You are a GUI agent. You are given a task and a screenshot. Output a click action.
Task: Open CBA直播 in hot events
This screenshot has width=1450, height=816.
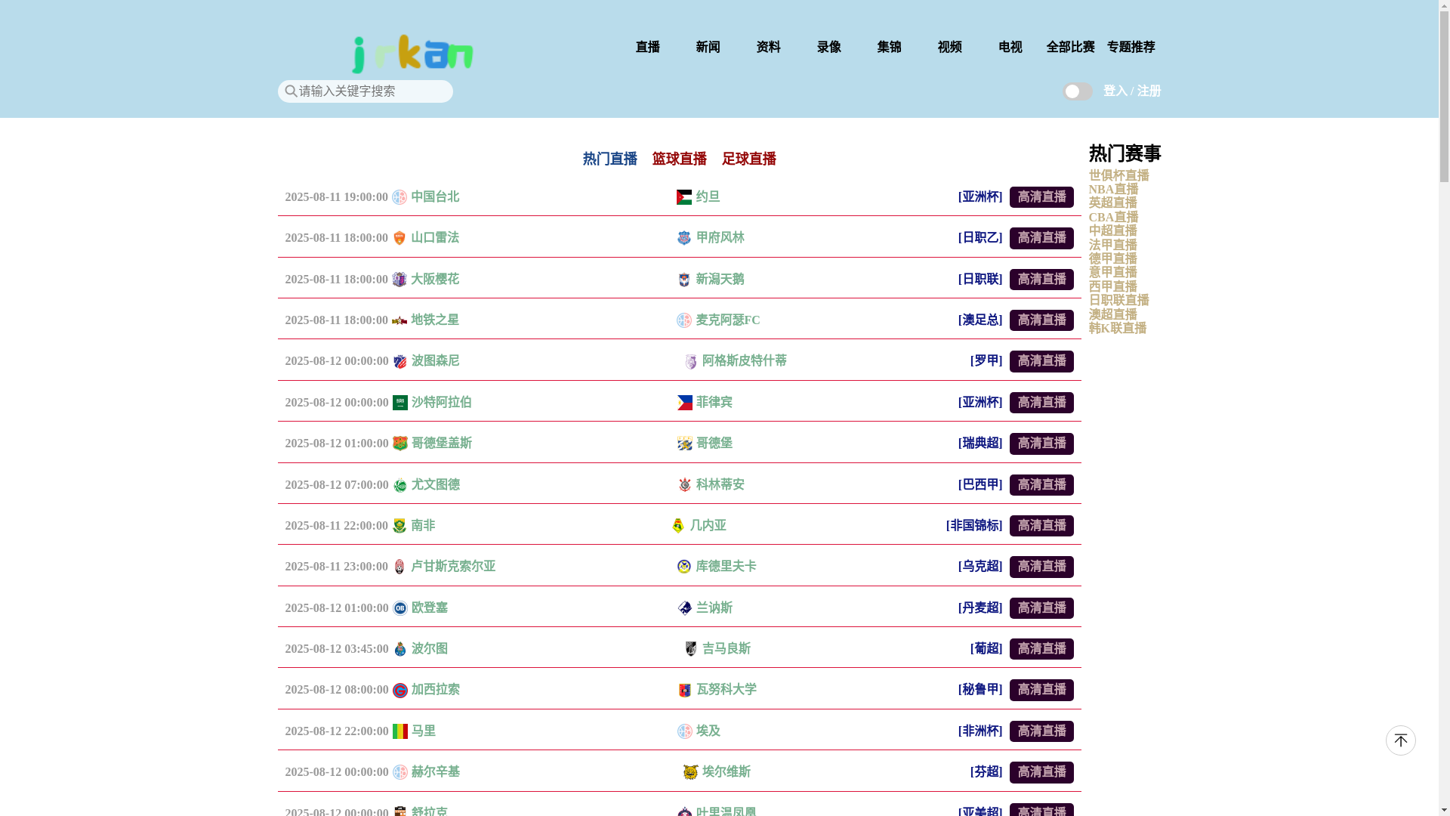[1113, 217]
